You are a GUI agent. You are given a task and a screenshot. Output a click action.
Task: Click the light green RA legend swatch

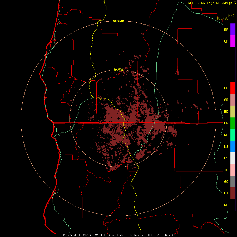(233, 135)
